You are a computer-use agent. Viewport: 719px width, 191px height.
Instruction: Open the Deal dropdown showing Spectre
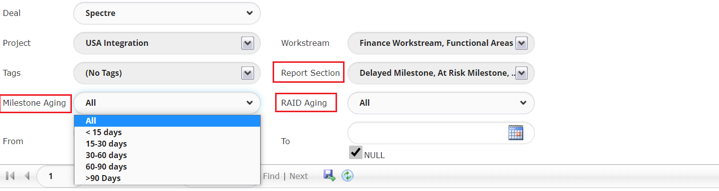(x=167, y=13)
